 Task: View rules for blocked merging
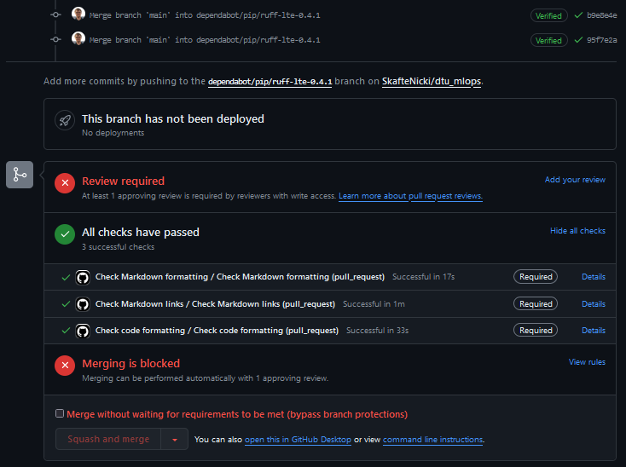pos(587,362)
